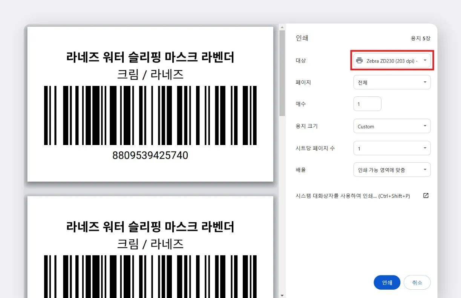
Task: Click the scrollbar down arrow in preview
Action: pos(282,295)
